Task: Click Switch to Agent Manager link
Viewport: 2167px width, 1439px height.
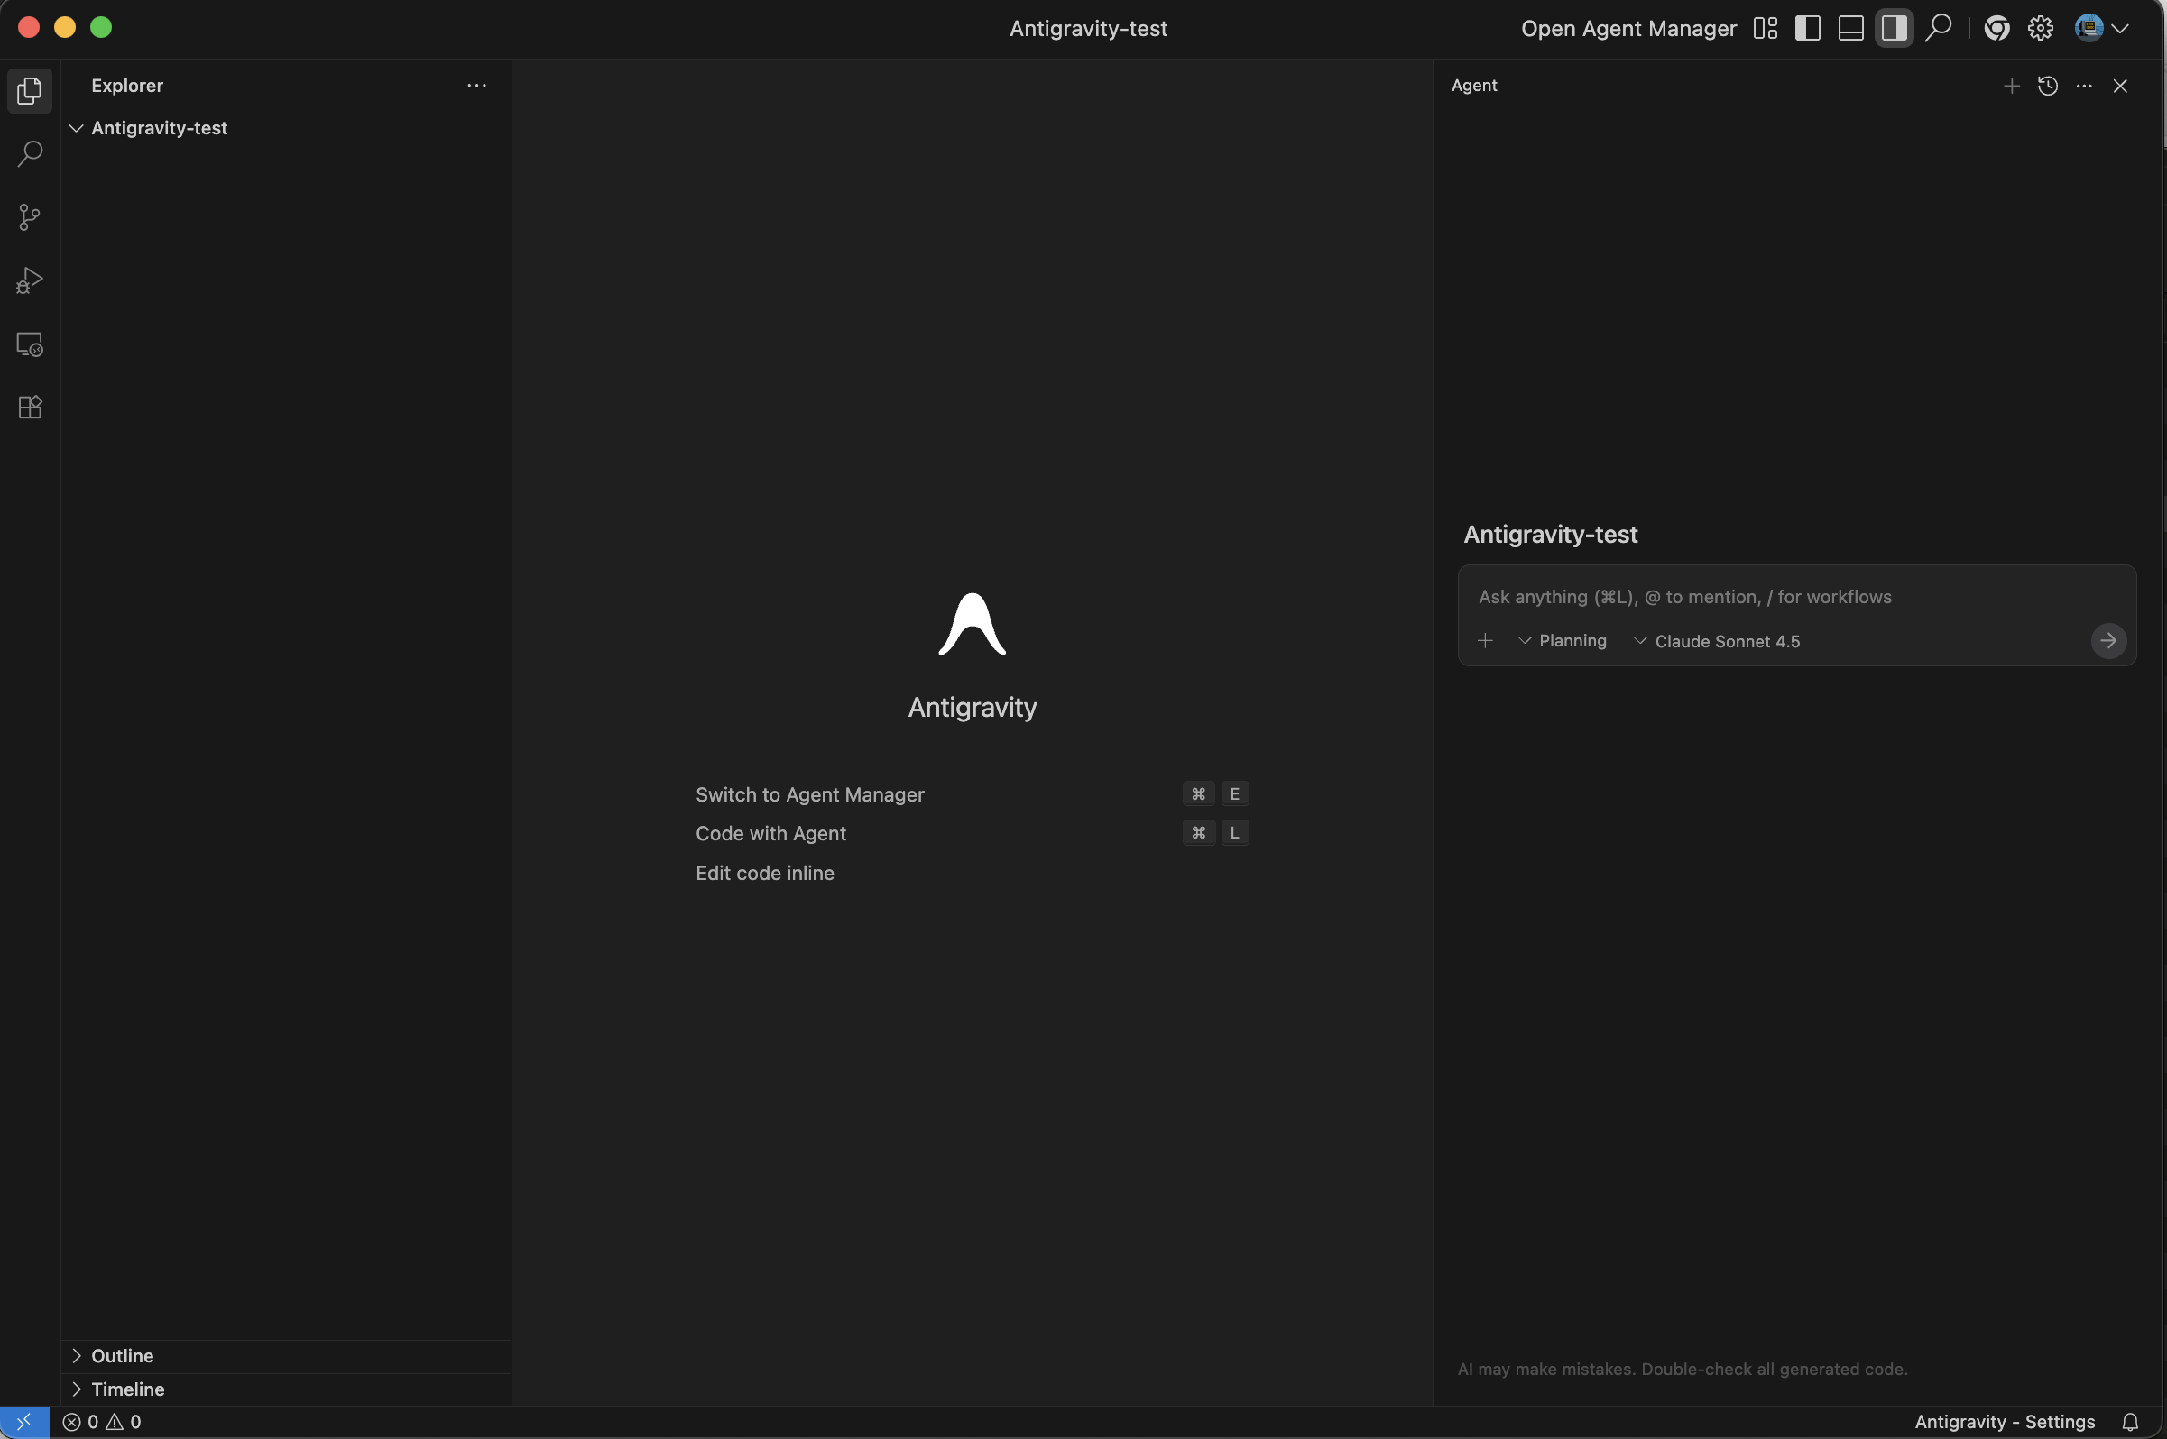Action: point(809,793)
